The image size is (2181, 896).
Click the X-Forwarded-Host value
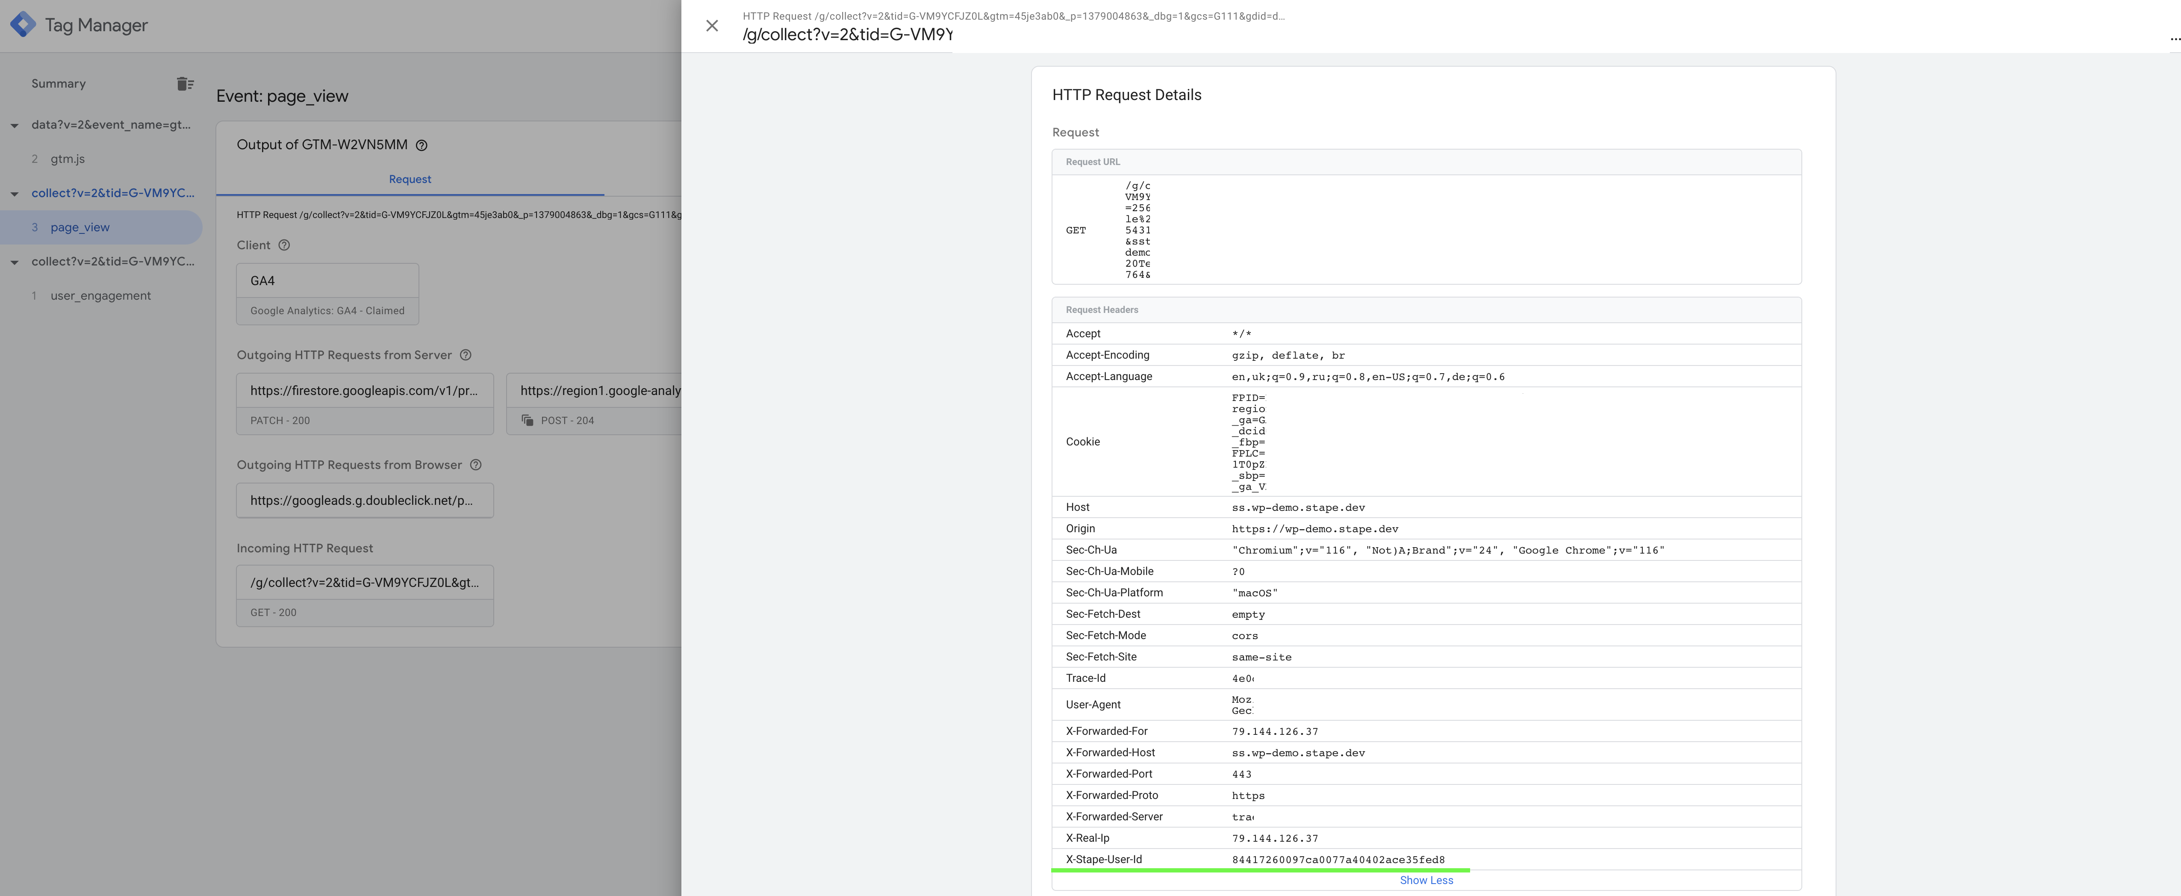1298,753
